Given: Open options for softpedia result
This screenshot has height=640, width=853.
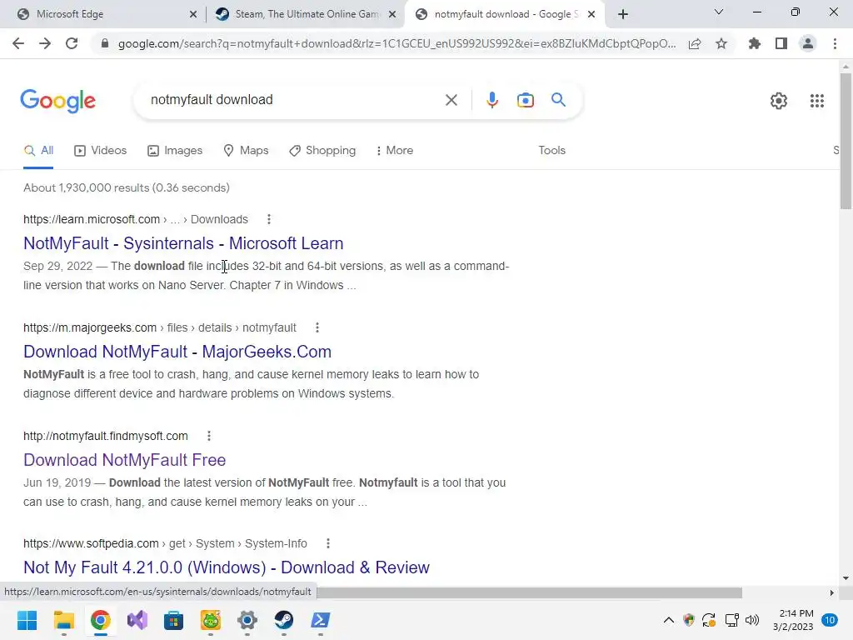Looking at the screenshot, I should pos(328,543).
